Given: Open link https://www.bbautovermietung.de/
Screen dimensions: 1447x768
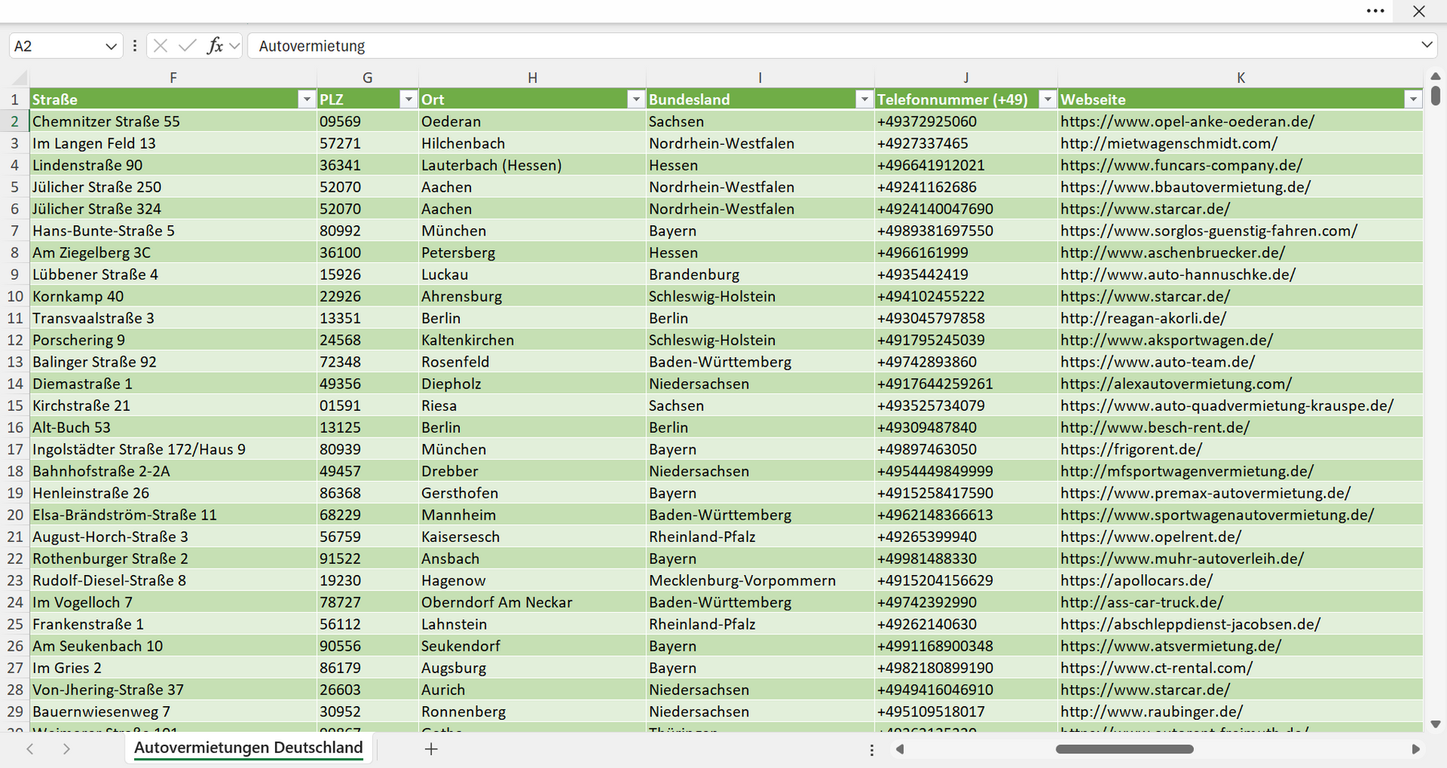Looking at the screenshot, I should (x=1186, y=187).
